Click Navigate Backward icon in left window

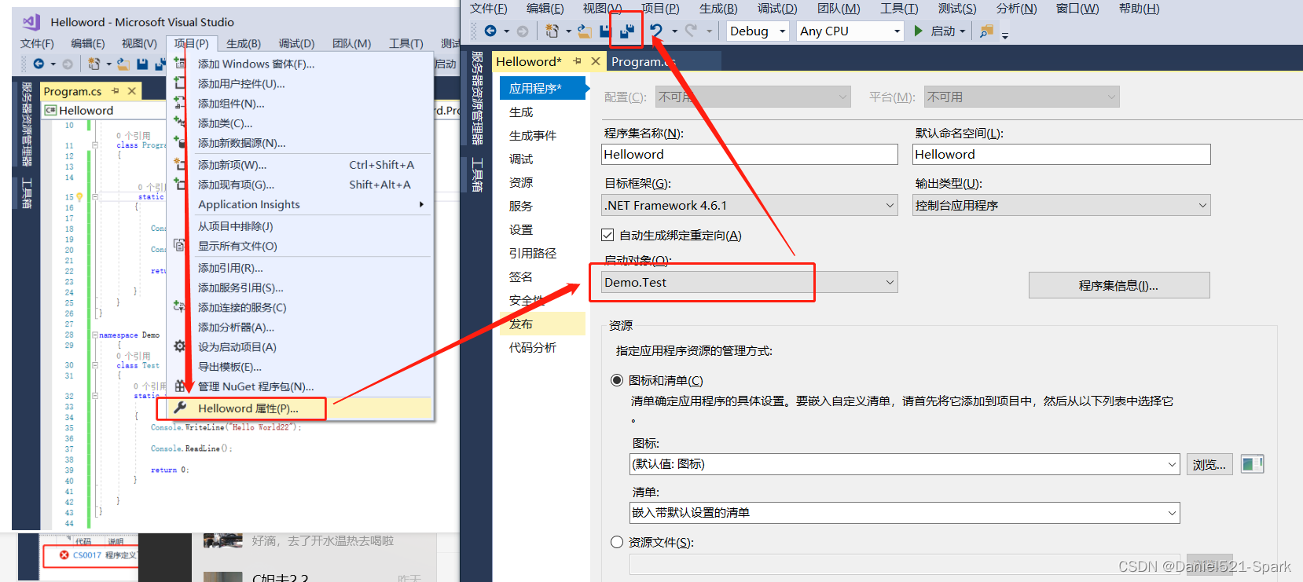38,64
